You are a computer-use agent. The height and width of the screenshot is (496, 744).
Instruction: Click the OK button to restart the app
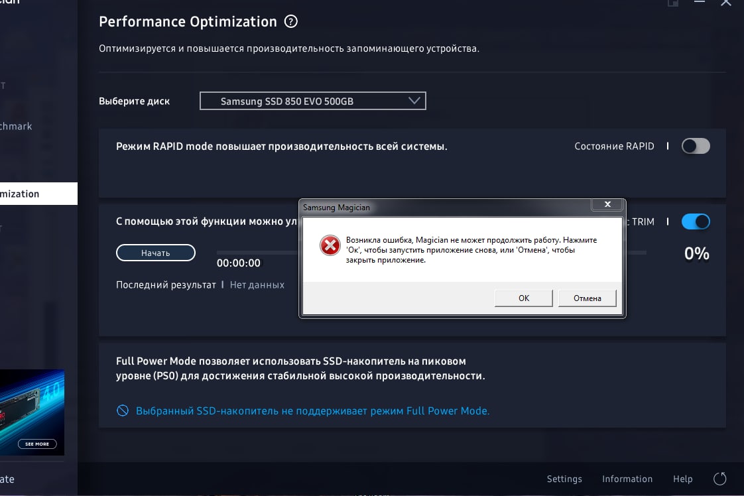pos(523,298)
